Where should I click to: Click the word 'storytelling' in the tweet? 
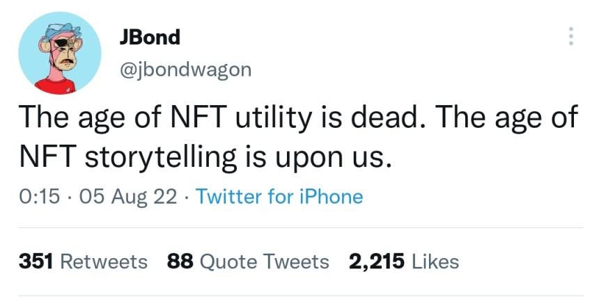point(160,158)
